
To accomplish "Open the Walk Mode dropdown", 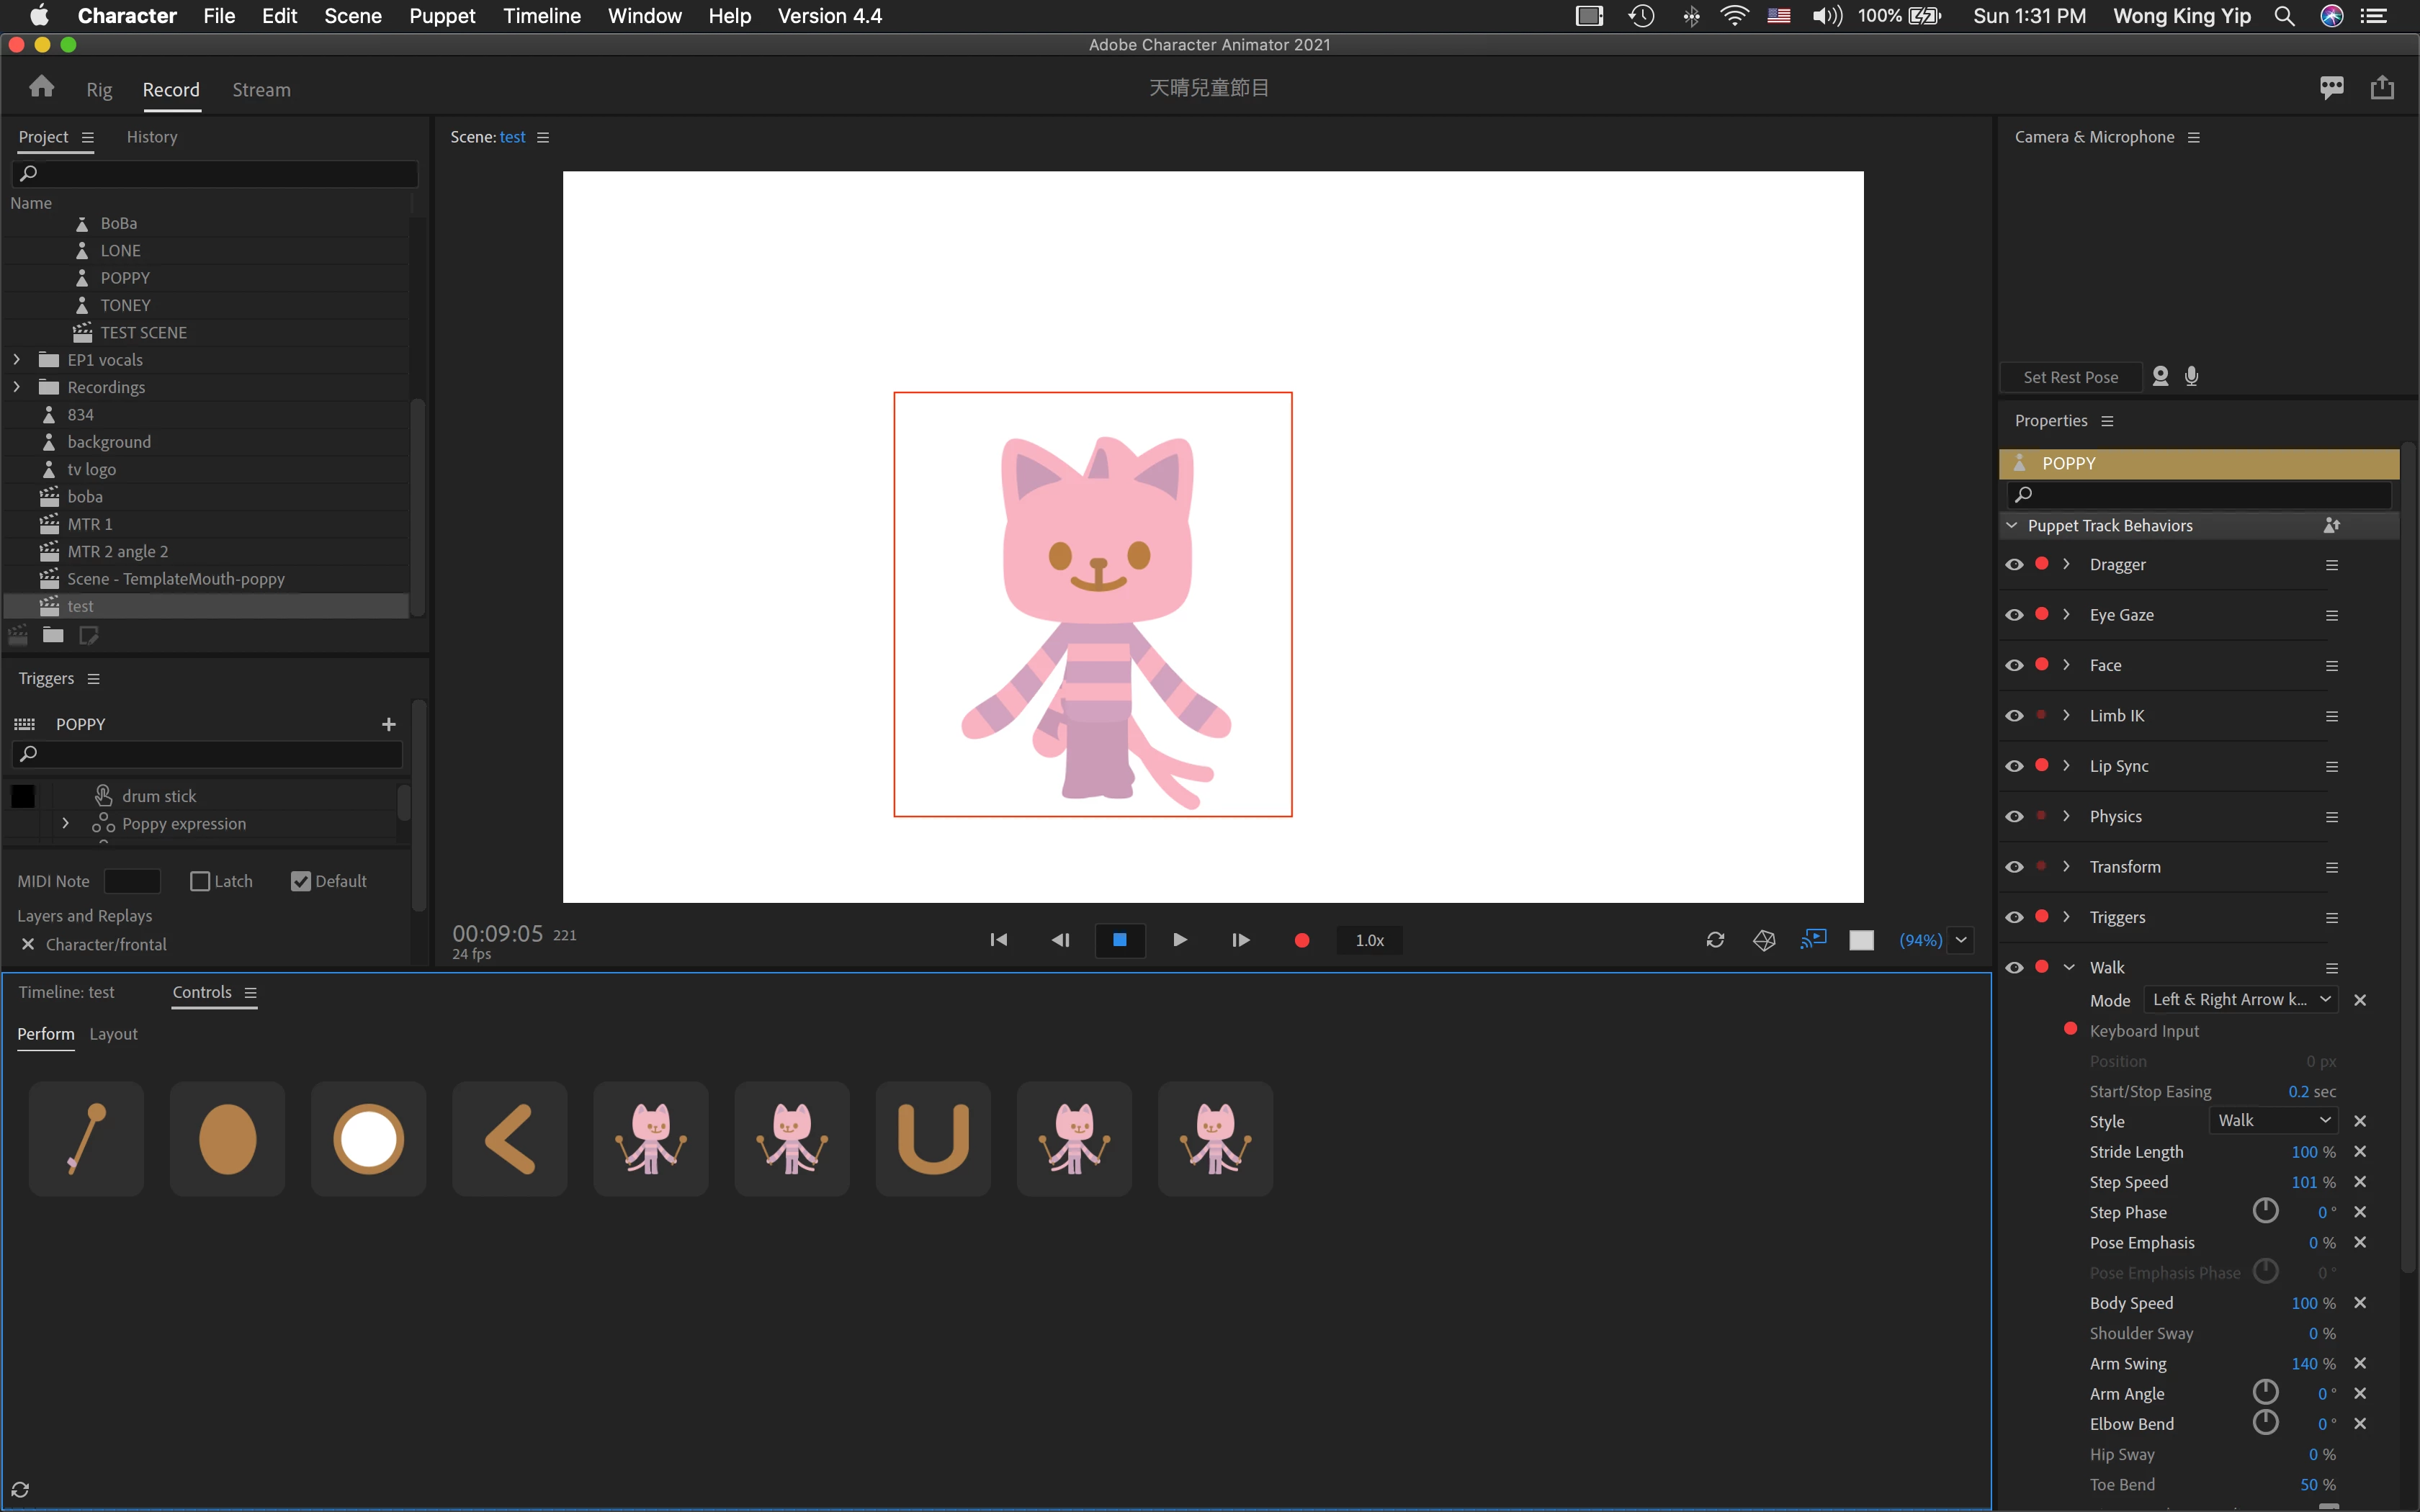I will pyautogui.click(x=2240, y=1000).
